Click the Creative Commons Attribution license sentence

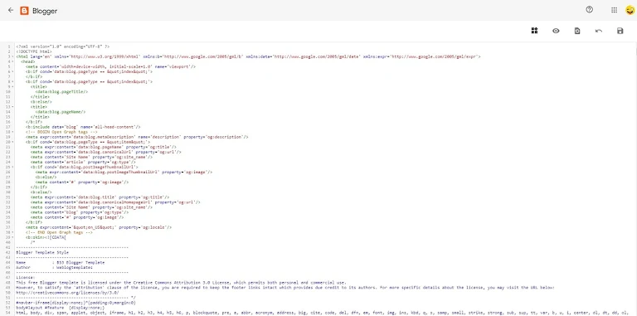pyautogui.click(x=181, y=282)
